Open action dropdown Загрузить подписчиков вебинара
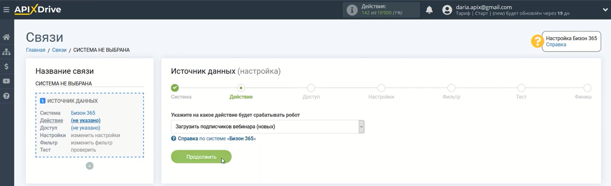Viewport: 611px width, 186px height. pos(268,126)
